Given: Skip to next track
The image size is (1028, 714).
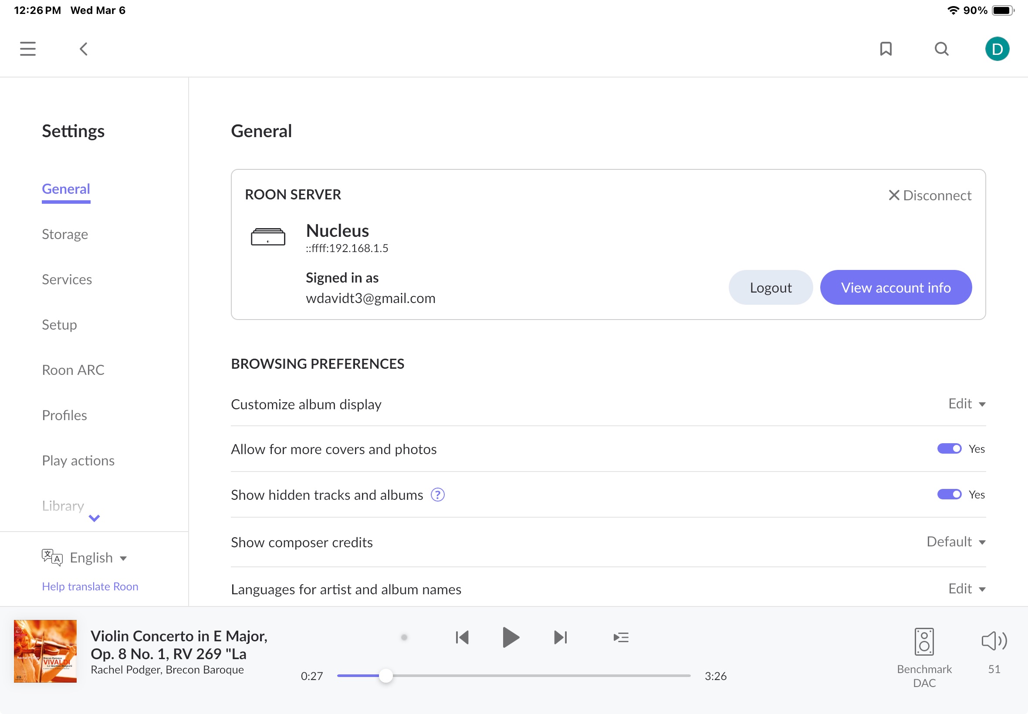Looking at the screenshot, I should pyautogui.click(x=560, y=637).
